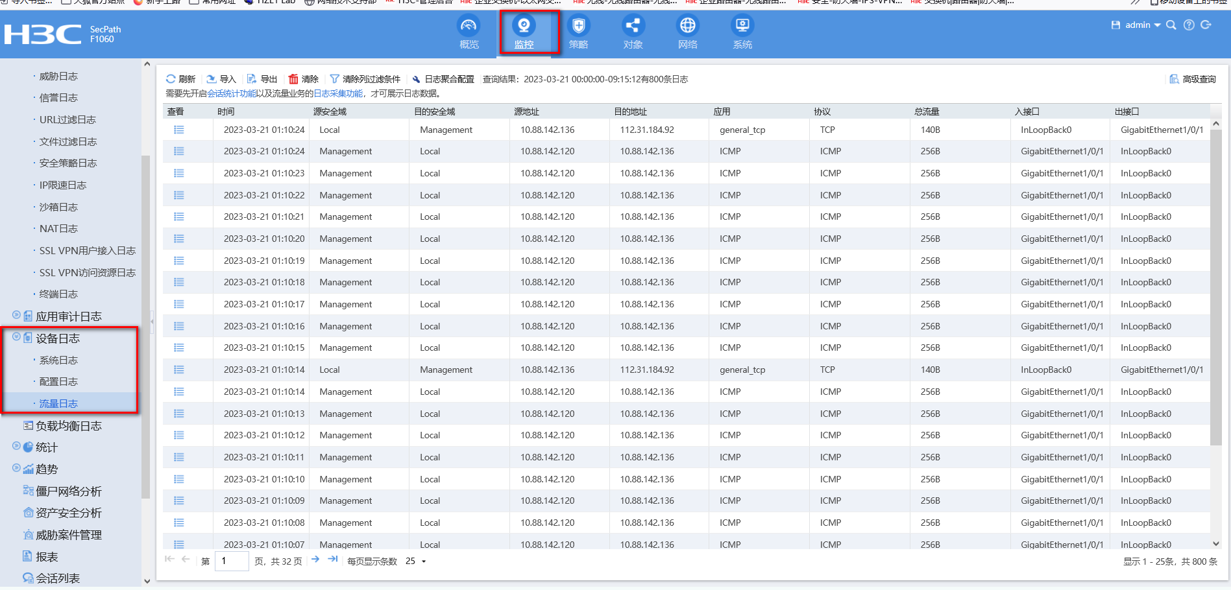Screen dimensions: 1231x590
Task: Click the page number input field
Action: [232, 561]
